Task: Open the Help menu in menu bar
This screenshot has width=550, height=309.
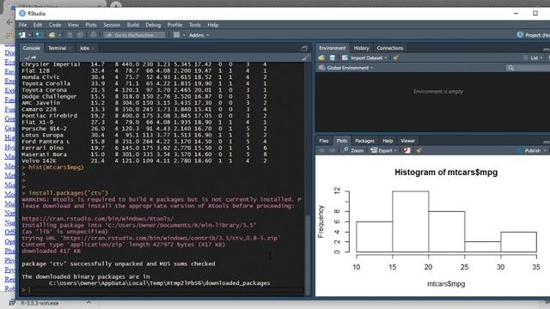Action: (x=212, y=25)
